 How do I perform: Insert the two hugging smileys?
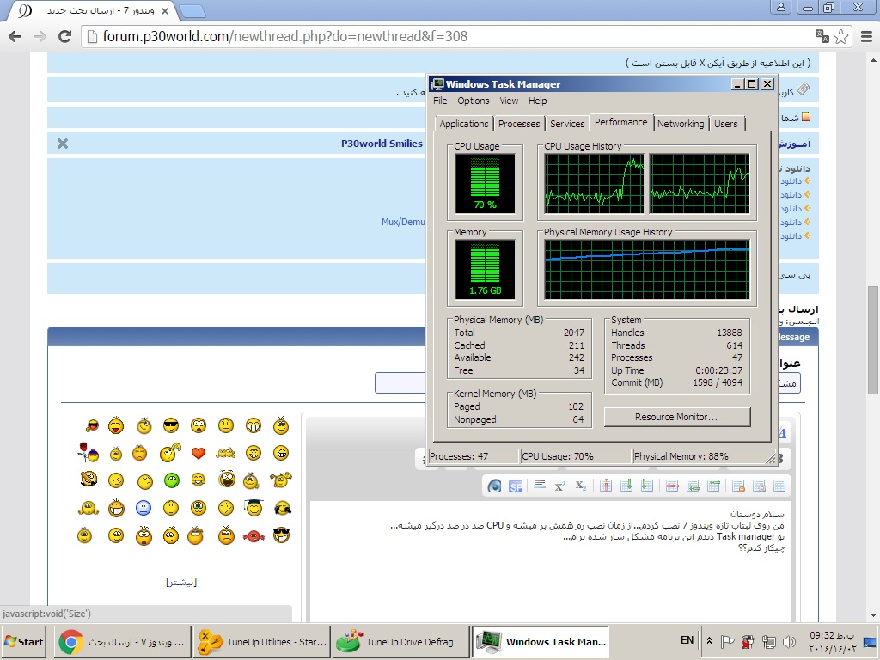[x=226, y=453]
